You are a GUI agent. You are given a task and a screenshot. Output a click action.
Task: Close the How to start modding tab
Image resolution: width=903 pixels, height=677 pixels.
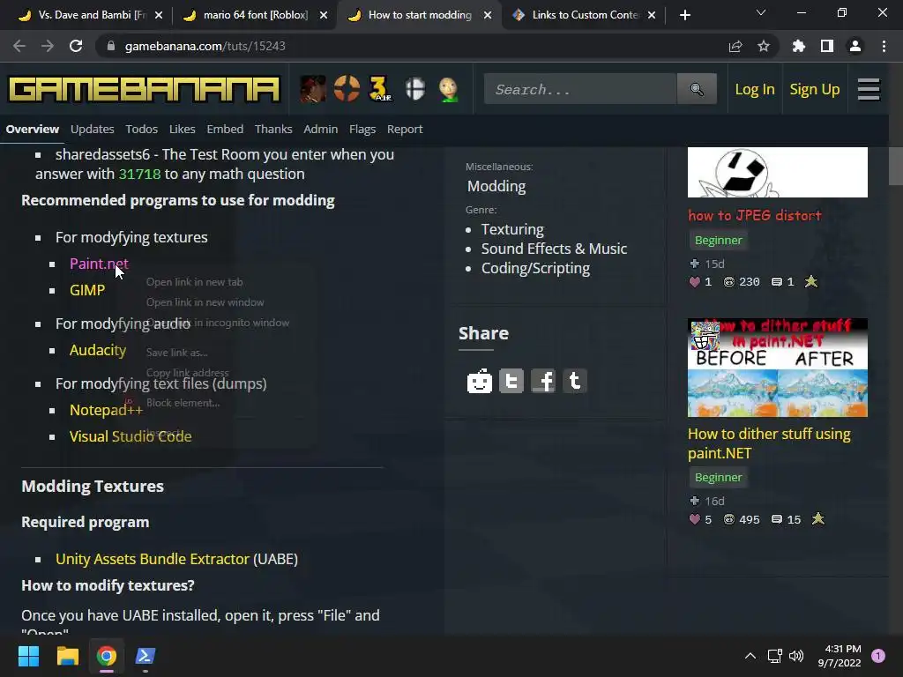coord(488,15)
